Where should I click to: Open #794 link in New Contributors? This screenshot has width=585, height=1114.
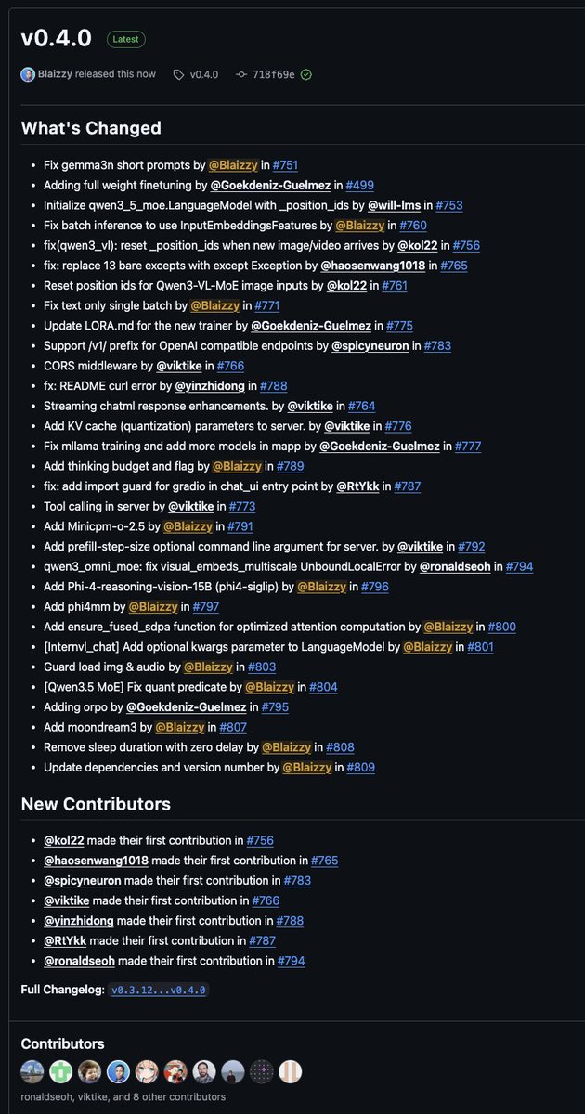pyautogui.click(x=291, y=961)
